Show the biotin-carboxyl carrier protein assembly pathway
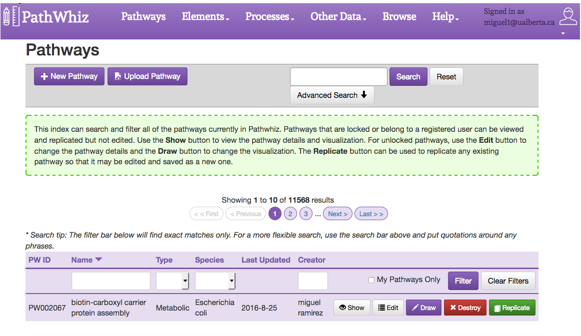Screen dimensions: 581x336 (352, 308)
